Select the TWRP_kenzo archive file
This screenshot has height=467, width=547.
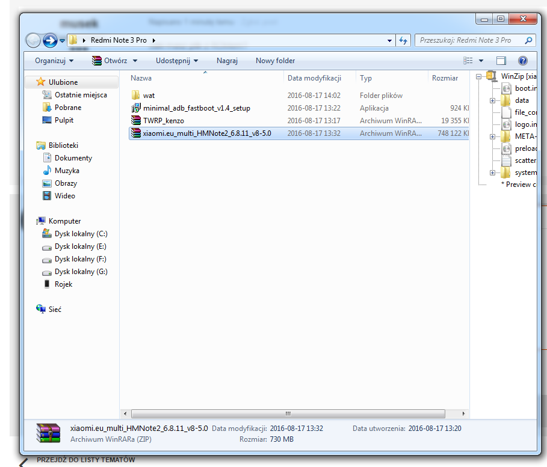point(163,121)
